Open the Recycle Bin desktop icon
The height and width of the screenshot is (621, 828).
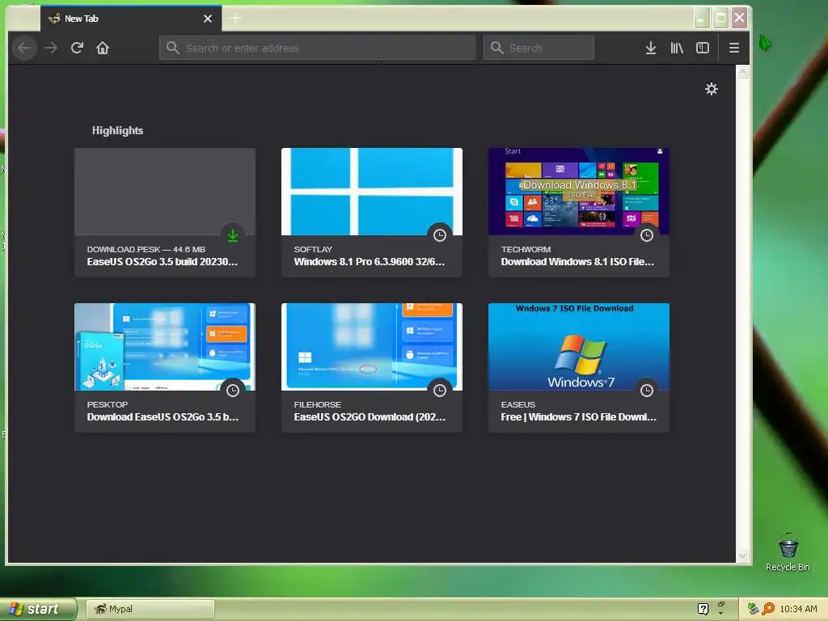tap(788, 551)
